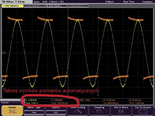Select the Set To Screen softkey
Viewport: 155px width, 116px height.
pyautogui.click(x=143, y=110)
